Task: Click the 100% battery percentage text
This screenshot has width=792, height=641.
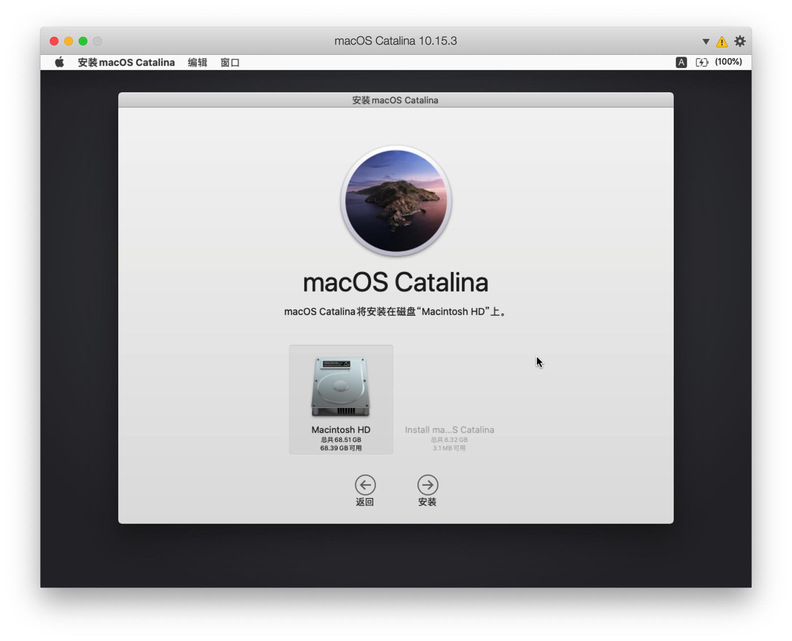Action: [728, 62]
